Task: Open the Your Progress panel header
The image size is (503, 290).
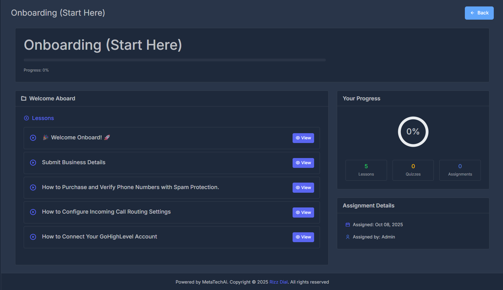Action: pos(361,98)
